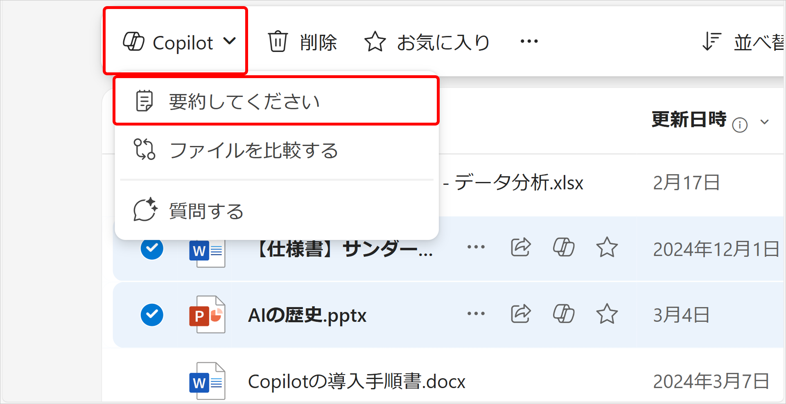This screenshot has height=404, width=786.
Task: Click the 2024年3月7日 date cell
Action: (x=711, y=382)
